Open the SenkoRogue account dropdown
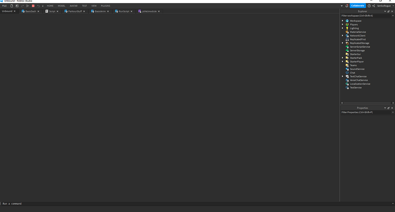Image resolution: width=395 pixels, height=212 pixels. click(385, 6)
